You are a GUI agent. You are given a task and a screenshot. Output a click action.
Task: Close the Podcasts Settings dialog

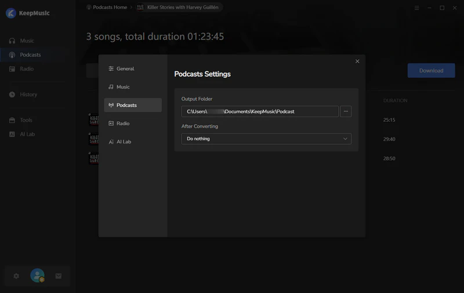point(357,61)
